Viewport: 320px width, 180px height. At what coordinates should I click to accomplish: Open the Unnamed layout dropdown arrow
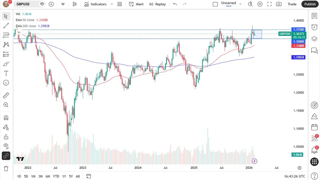240,4
